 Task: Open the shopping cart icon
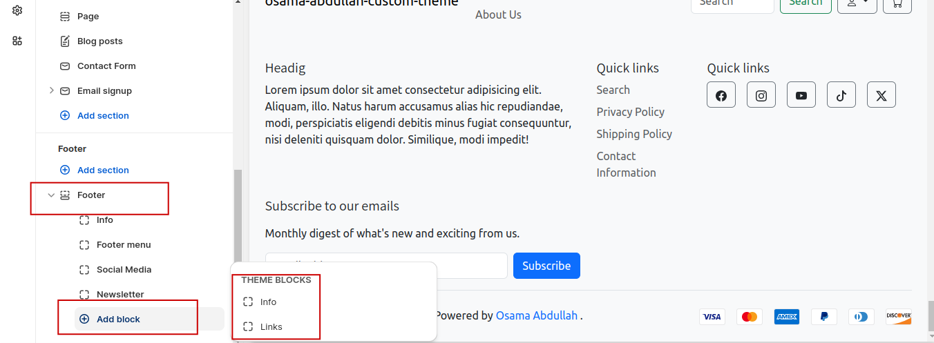pyautogui.click(x=897, y=3)
